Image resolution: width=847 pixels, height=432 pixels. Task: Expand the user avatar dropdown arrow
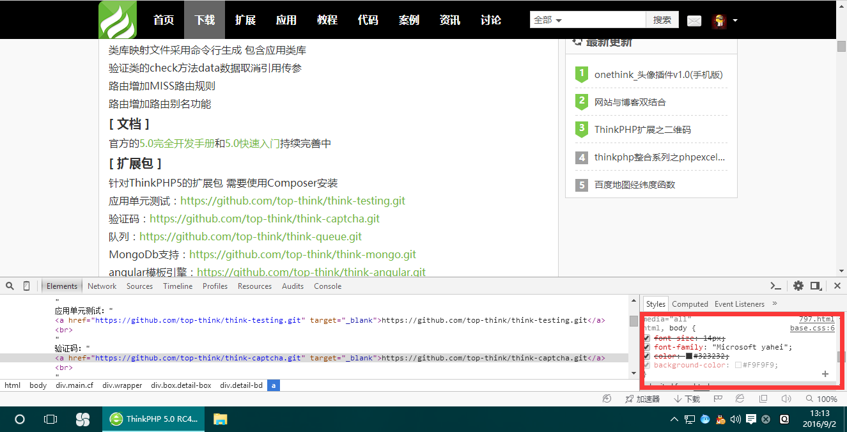click(x=735, y=20)
